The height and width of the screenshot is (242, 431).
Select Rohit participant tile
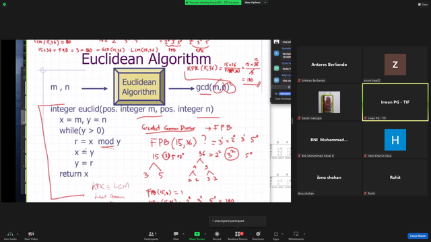point(395,177)
